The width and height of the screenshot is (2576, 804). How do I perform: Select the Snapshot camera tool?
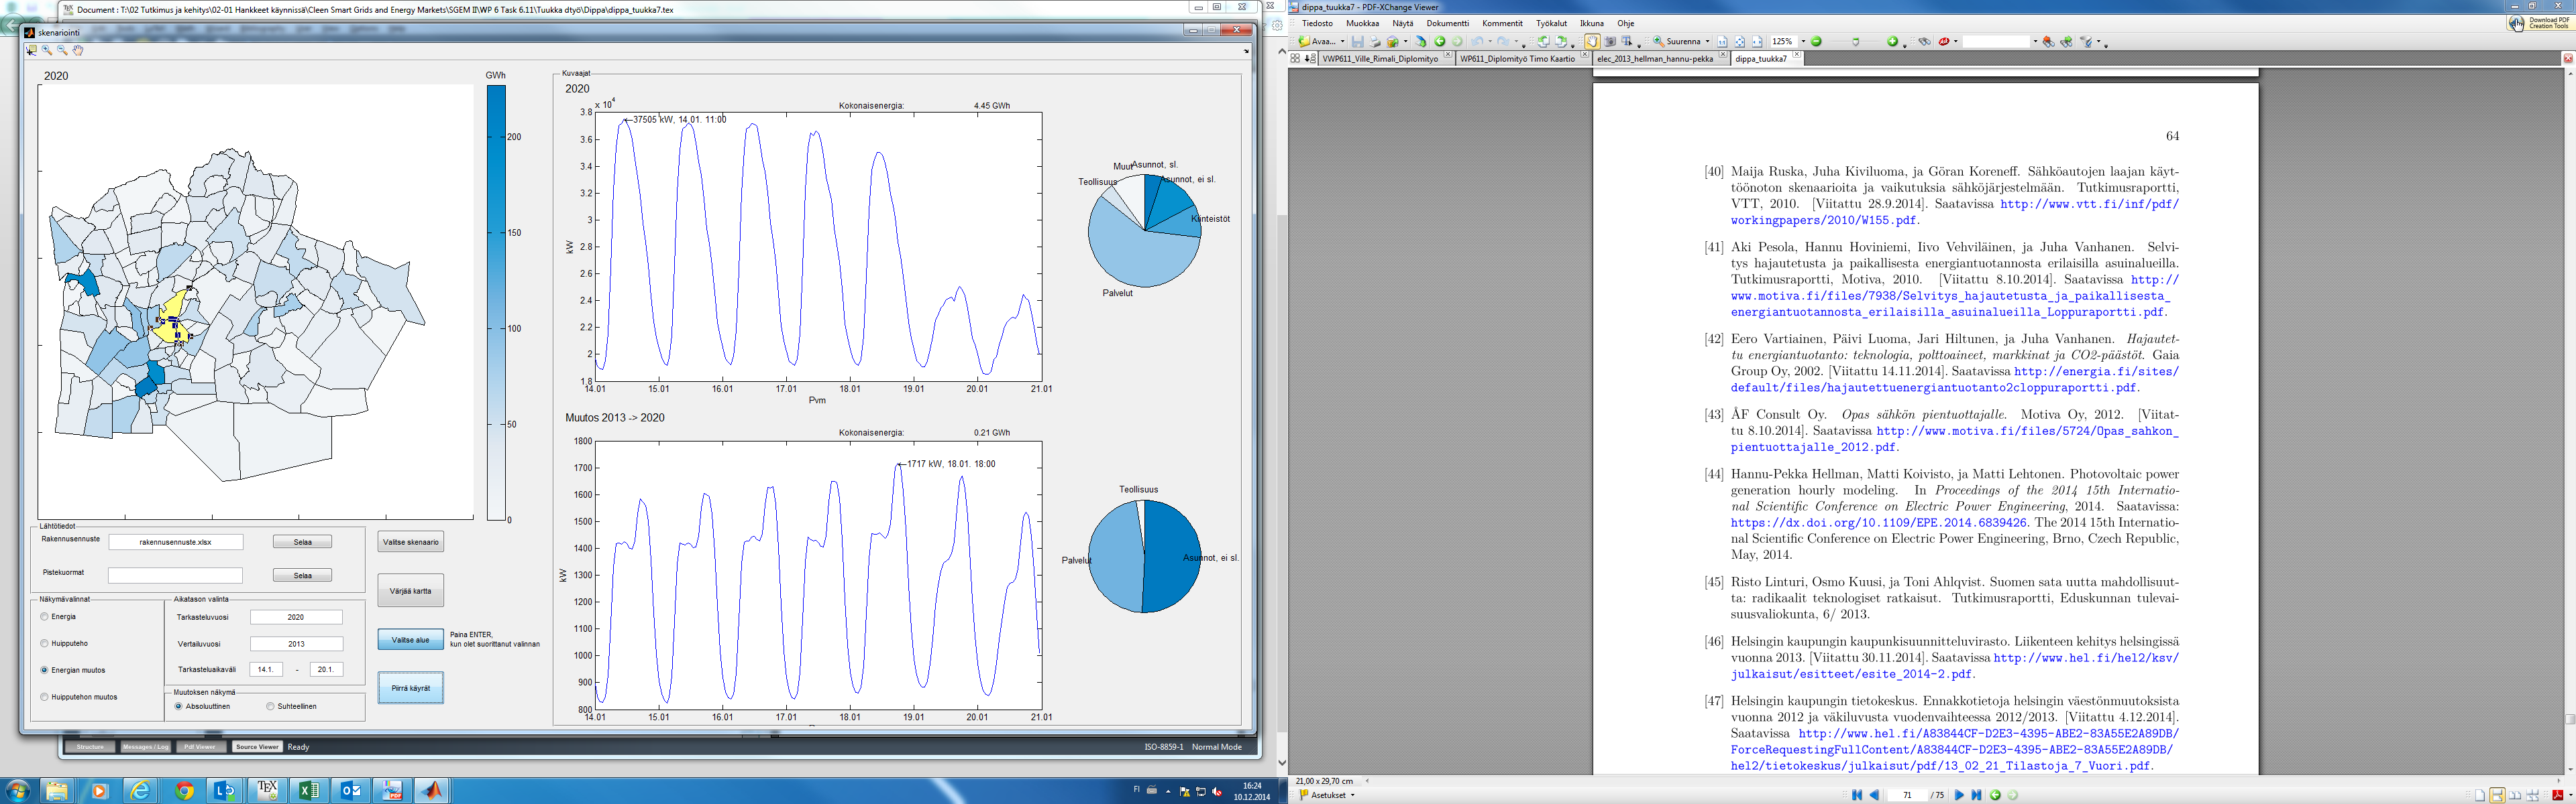[x=1610, y=42]
